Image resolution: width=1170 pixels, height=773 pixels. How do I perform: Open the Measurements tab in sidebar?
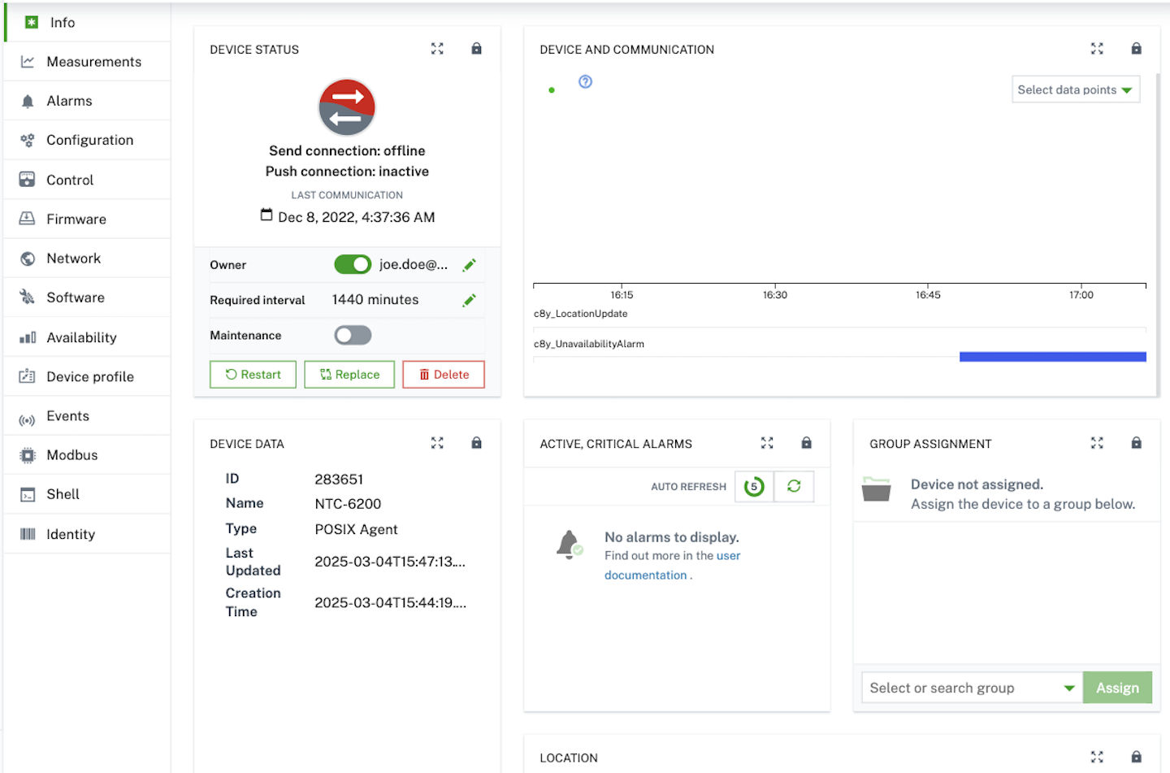pyautogui.click(x=93, y=62)
